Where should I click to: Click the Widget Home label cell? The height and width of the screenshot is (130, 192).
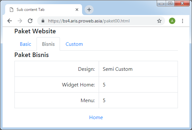point(57,85)
